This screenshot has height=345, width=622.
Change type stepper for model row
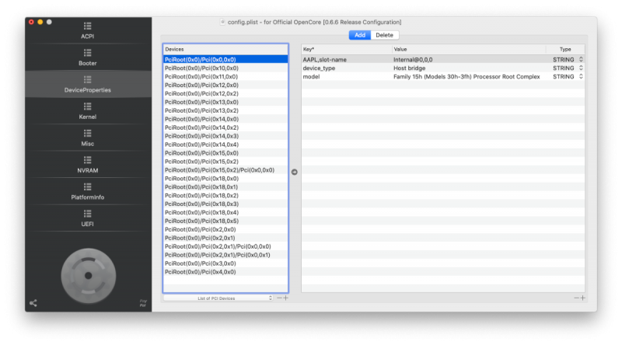coord(581,76)
